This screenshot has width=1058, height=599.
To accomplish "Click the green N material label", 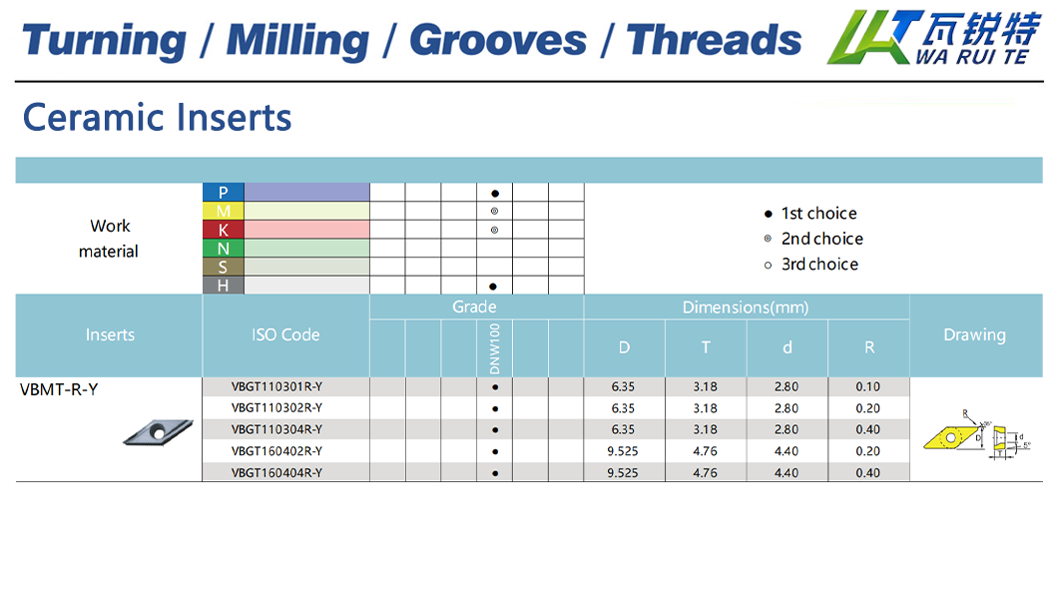I will pos(223,249).
